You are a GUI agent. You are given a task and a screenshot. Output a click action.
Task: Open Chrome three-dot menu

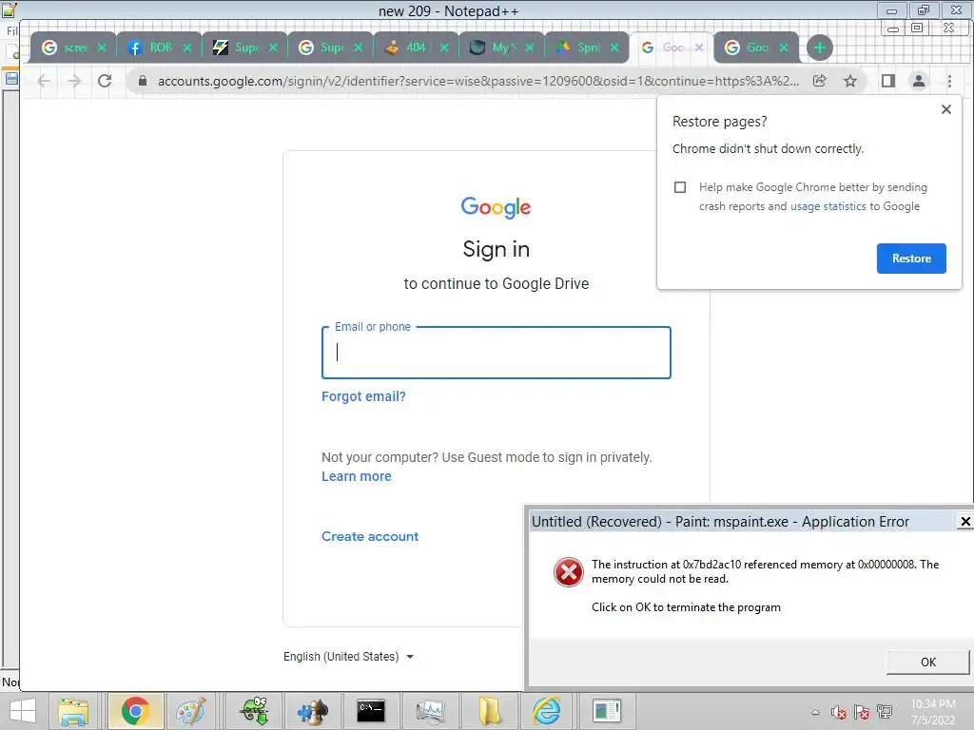coord(949,81)
